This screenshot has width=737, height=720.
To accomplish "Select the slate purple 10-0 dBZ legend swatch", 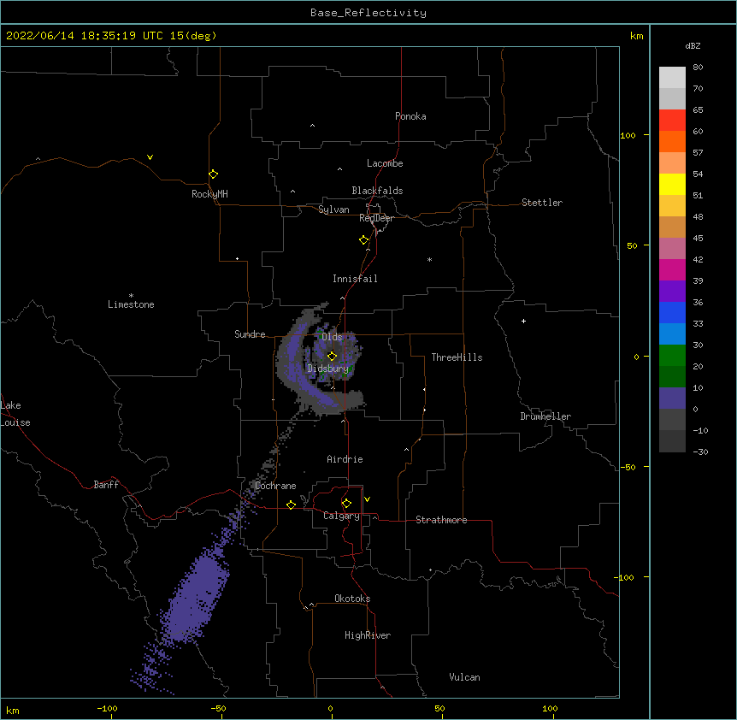I will pos(672,398).
